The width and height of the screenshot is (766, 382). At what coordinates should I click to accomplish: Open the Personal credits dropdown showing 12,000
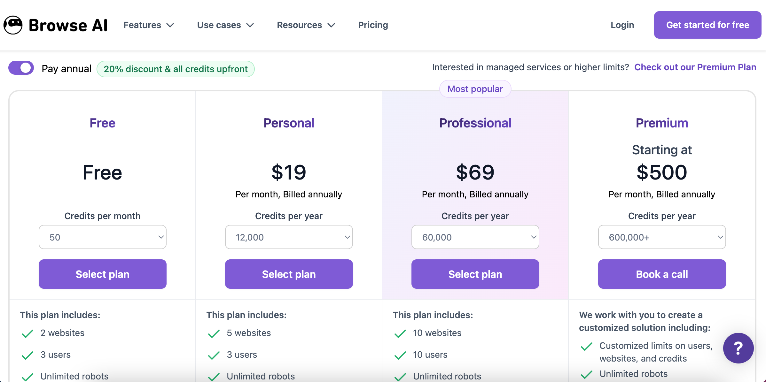289,237
